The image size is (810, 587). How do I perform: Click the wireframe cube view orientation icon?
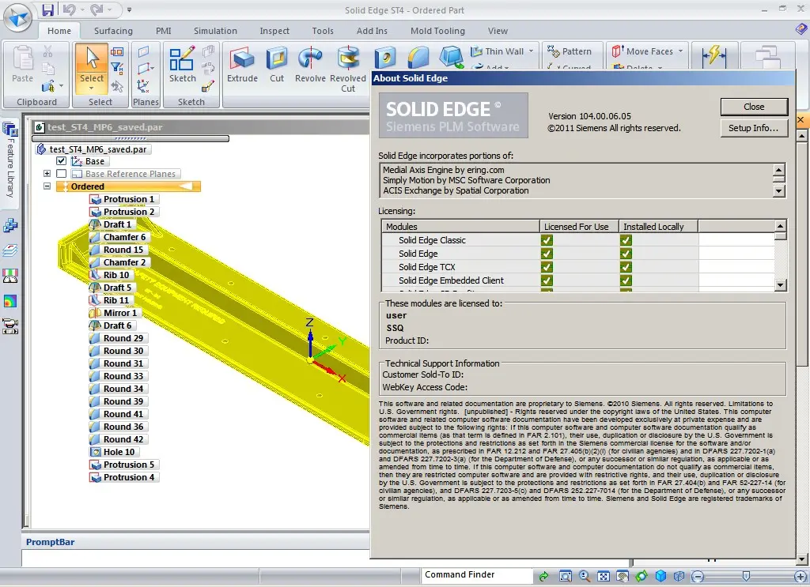pyautogui.click(x=679, y=576)
